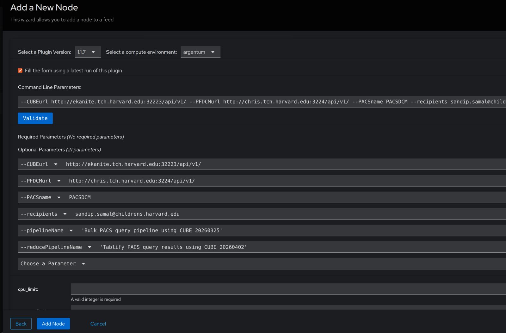Click the Validate button
This screenshot has width=506, height=333.
point(35,118)
